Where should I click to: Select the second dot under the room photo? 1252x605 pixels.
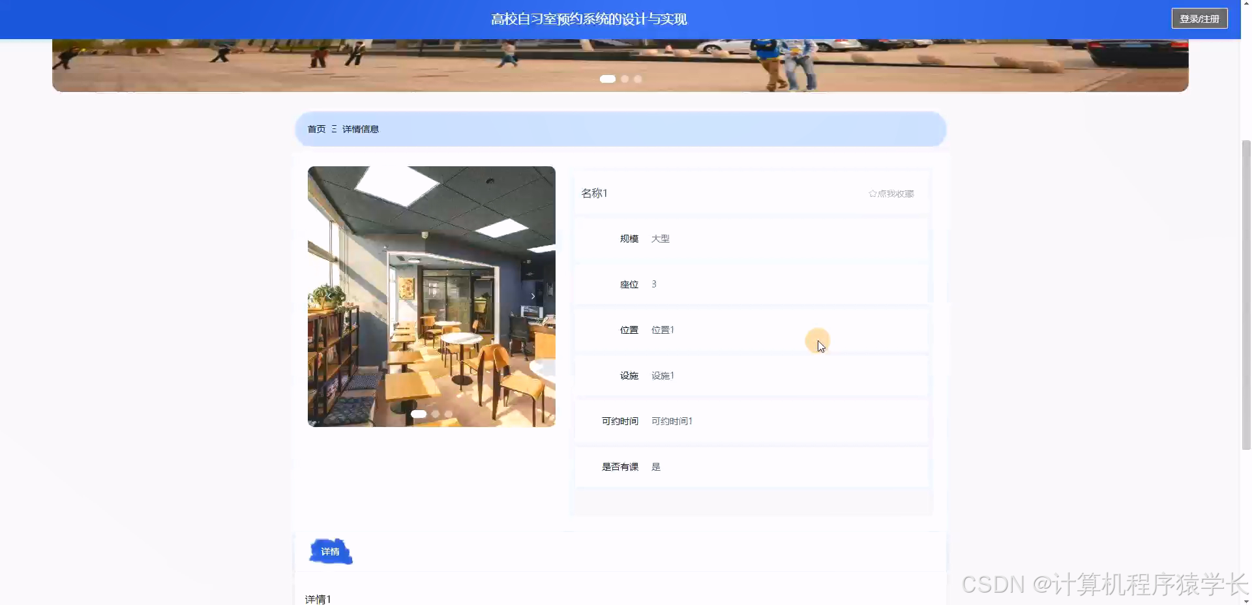pos(434,414)
